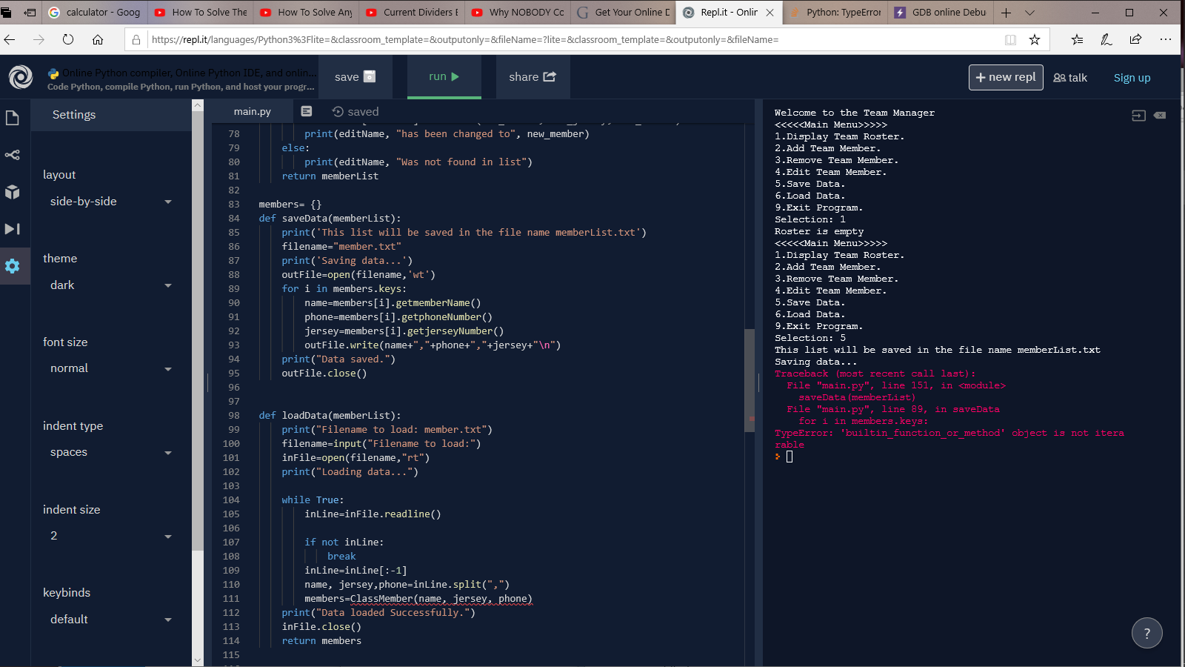This screenshot has height=667, width=1185.
Task: Click the Replit logo in the top-left corner
Action: tap(19, 76)
